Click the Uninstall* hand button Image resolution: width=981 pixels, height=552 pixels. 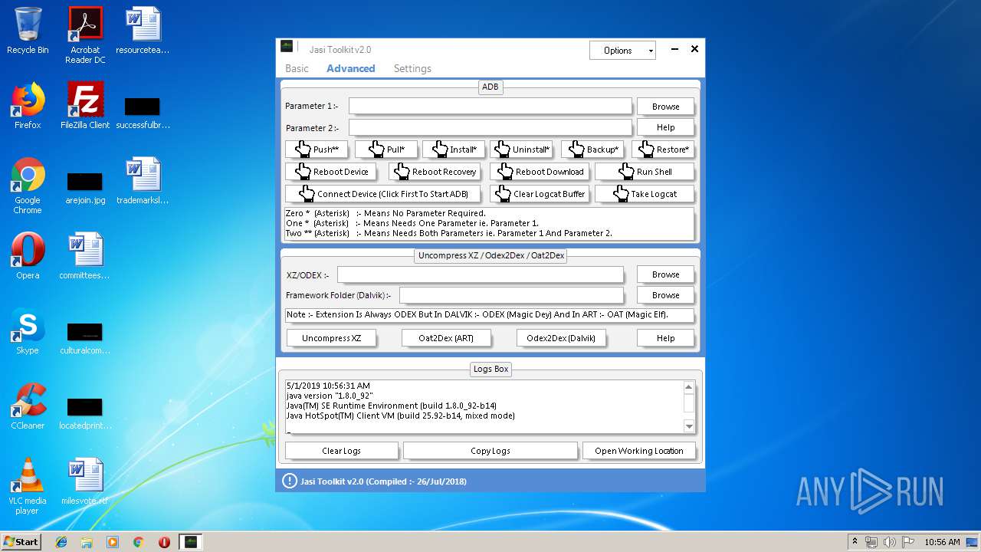[522, 149]
